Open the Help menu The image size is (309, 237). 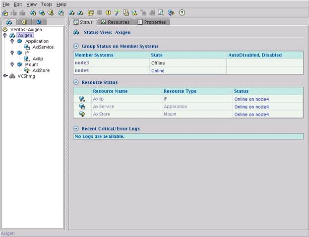[62, 4]
